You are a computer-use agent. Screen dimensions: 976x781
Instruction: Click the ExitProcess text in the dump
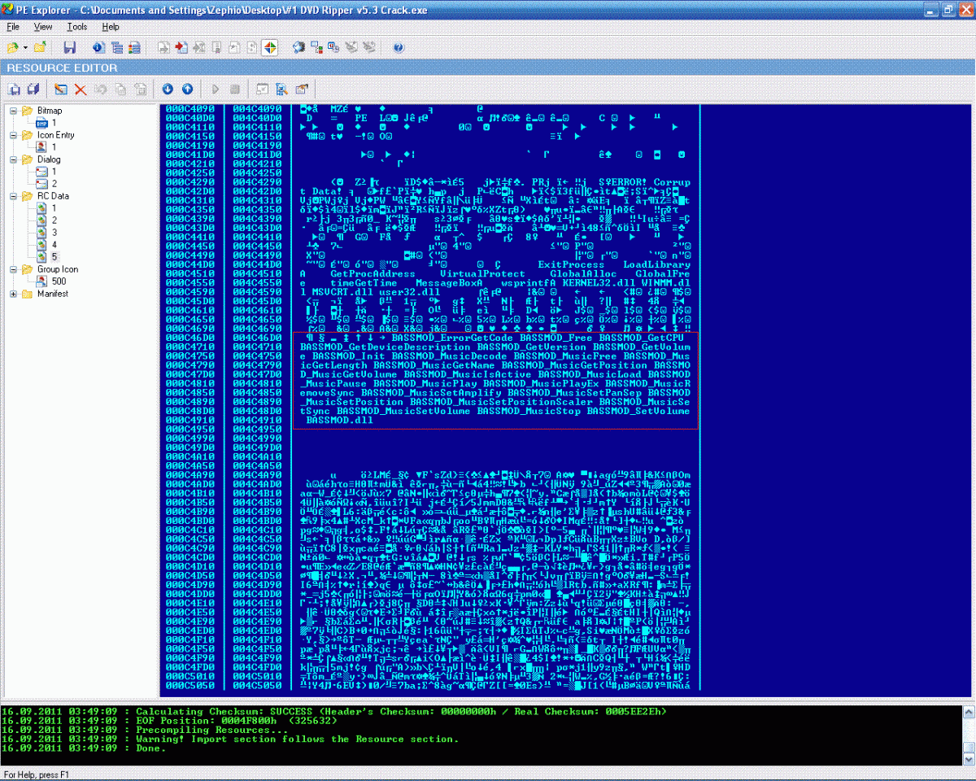[571, 264]
